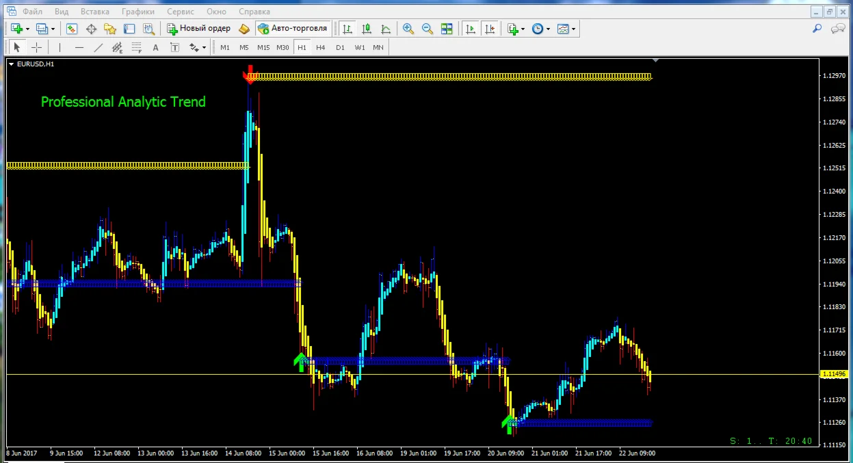Select the MN timeframe button
The width and height of the screenshot is (853, 463).
click(378, 47)
